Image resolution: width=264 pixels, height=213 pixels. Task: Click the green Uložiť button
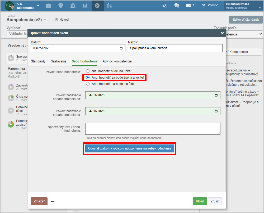click(x=200, y=201)
